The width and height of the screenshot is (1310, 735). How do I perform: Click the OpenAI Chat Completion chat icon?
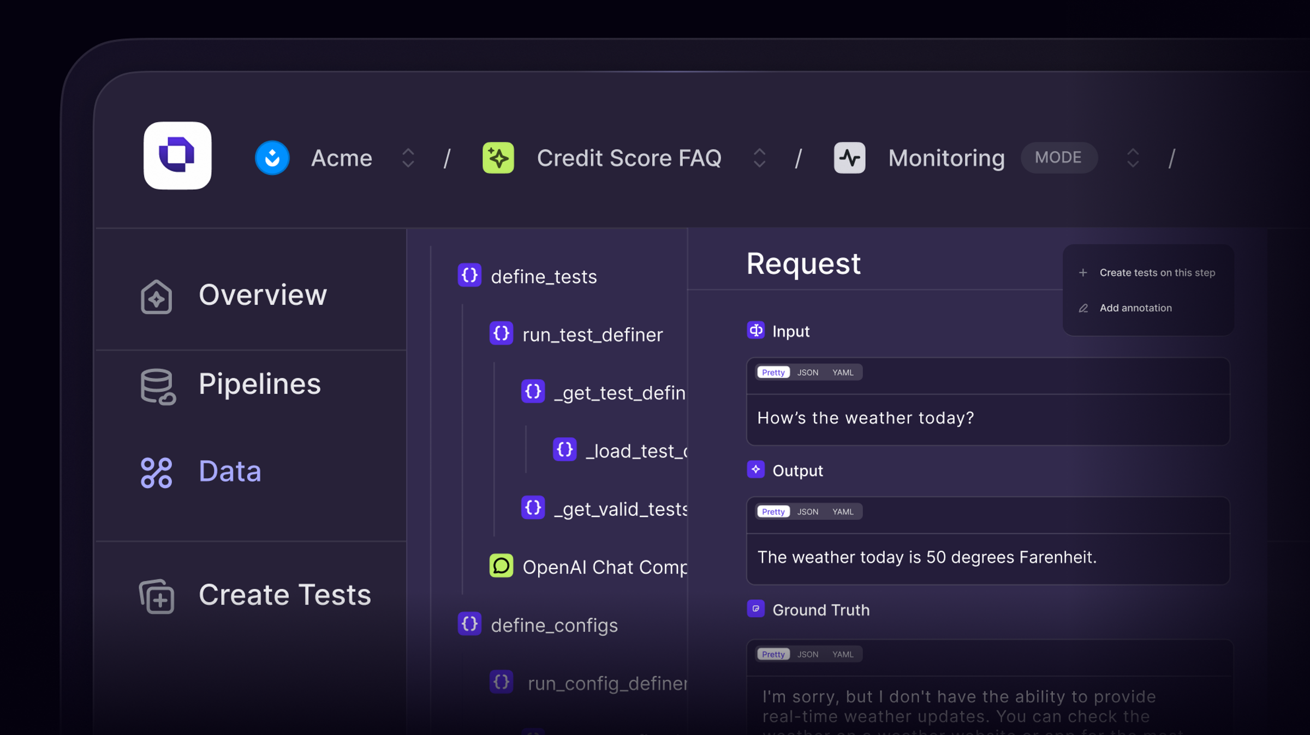click(x=501, y=566)
